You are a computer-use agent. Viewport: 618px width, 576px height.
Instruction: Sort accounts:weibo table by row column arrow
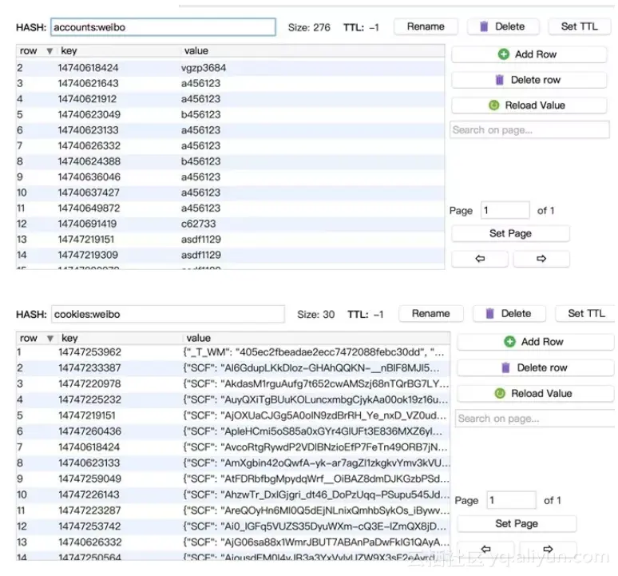(x=50, y=51)
